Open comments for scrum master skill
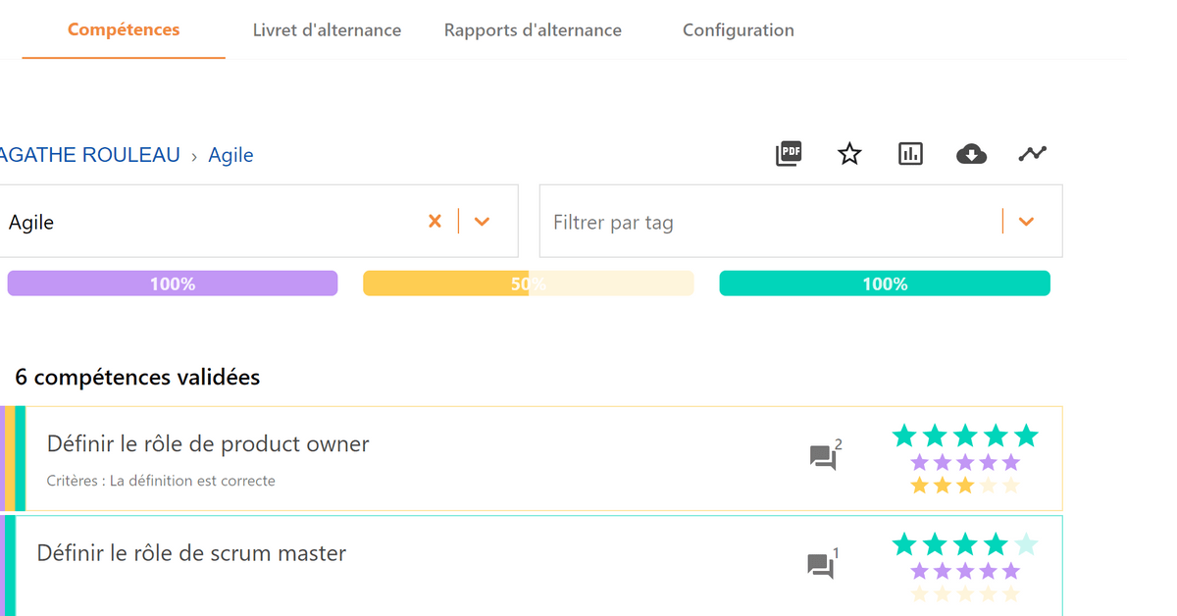Screen dimensions: 1177x616 (822, 564)
